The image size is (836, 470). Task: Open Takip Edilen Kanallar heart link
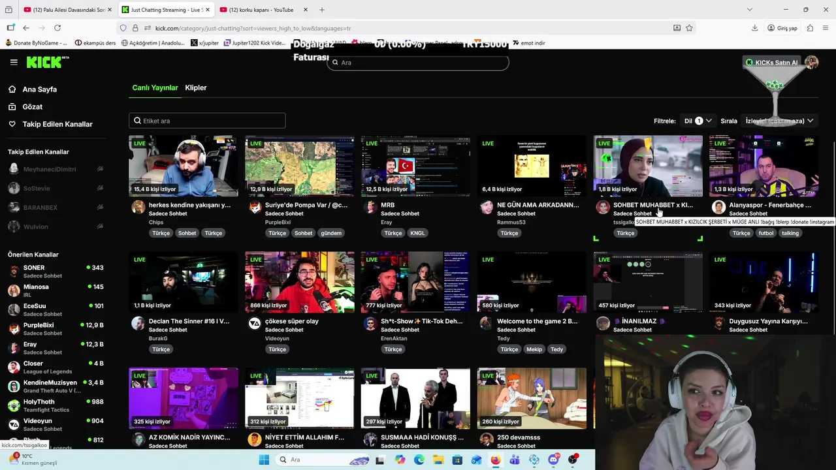coord(12,124)
